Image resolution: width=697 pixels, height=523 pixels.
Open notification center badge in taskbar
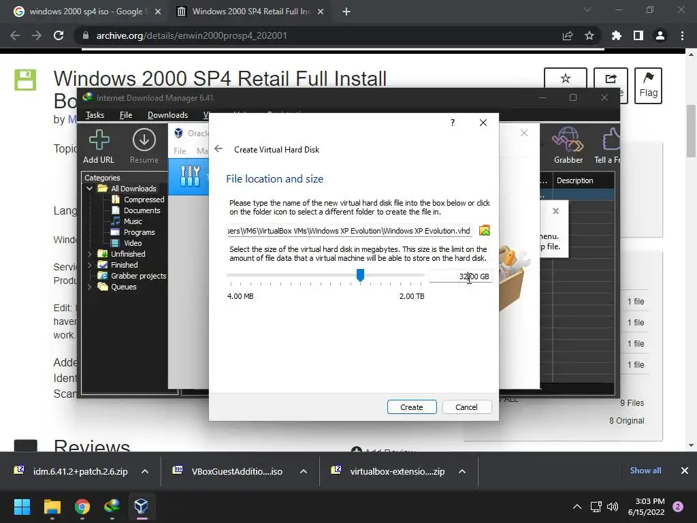pos(679,507)
